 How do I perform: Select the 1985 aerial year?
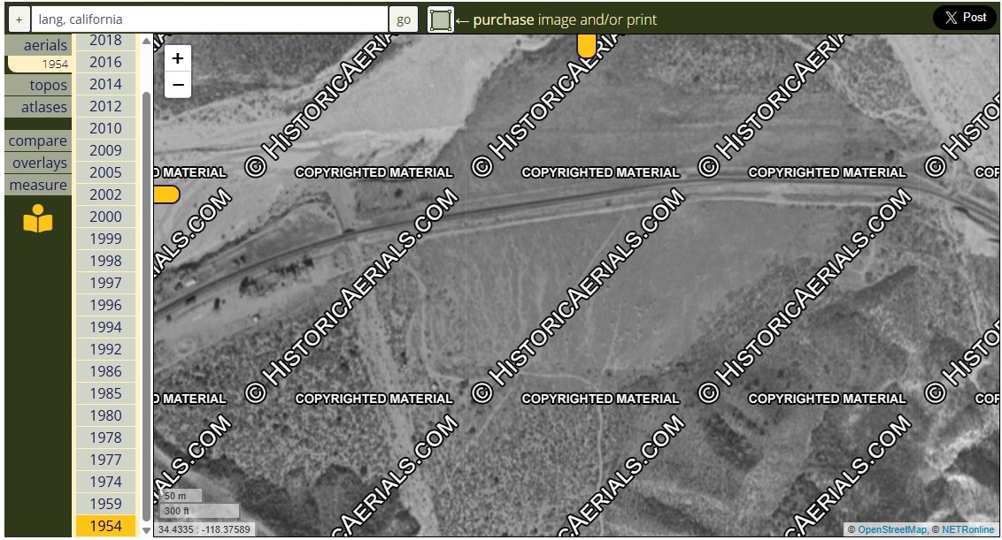(x=105, y=393)
